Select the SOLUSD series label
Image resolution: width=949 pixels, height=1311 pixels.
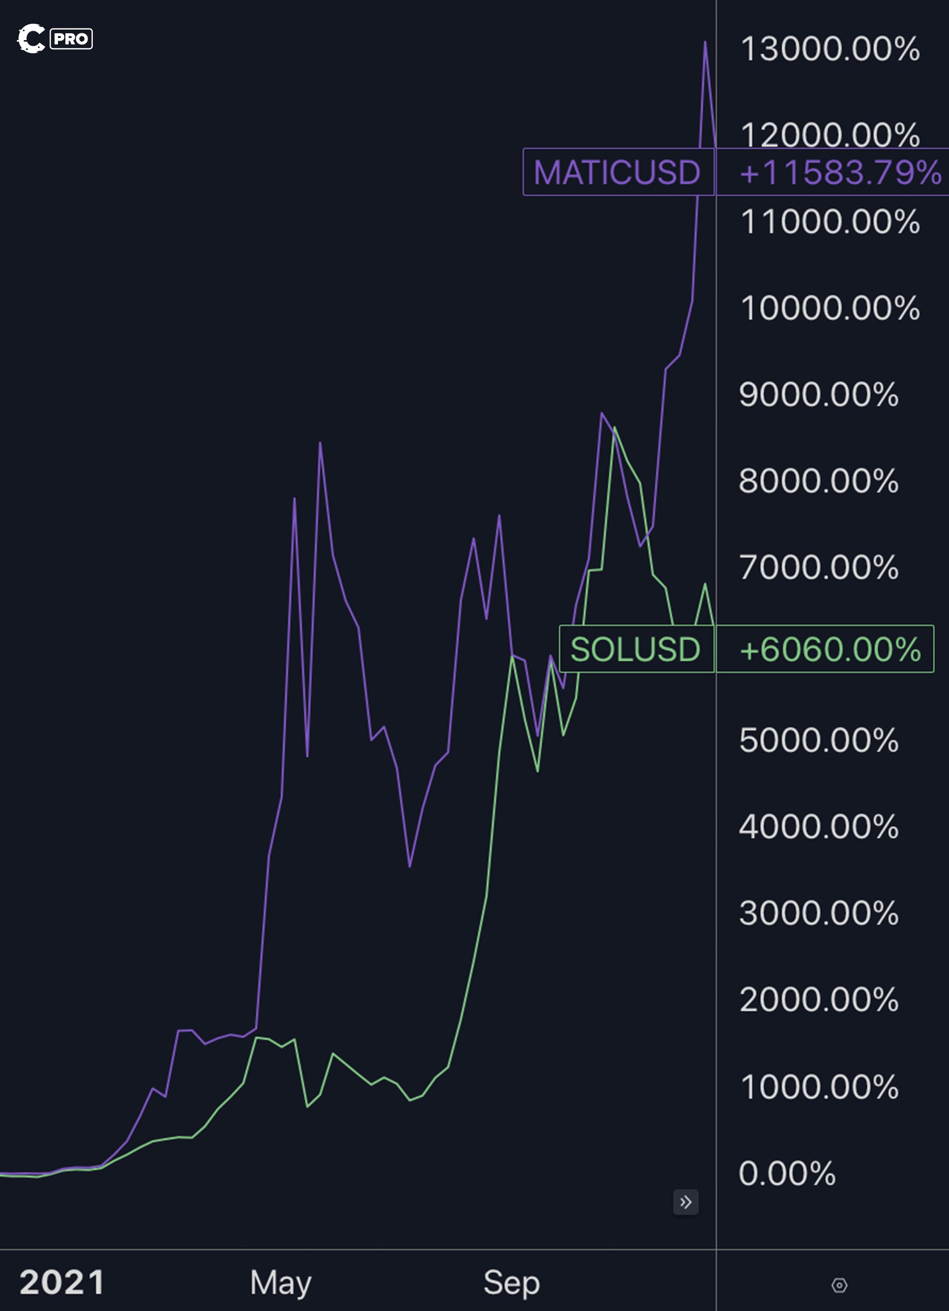(636, 649)
